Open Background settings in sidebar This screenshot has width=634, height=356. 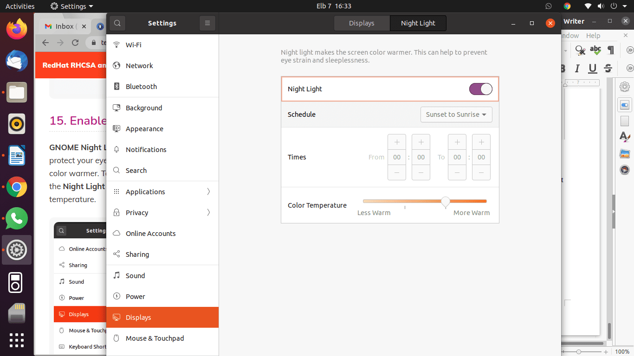click(x=162, y=108)
